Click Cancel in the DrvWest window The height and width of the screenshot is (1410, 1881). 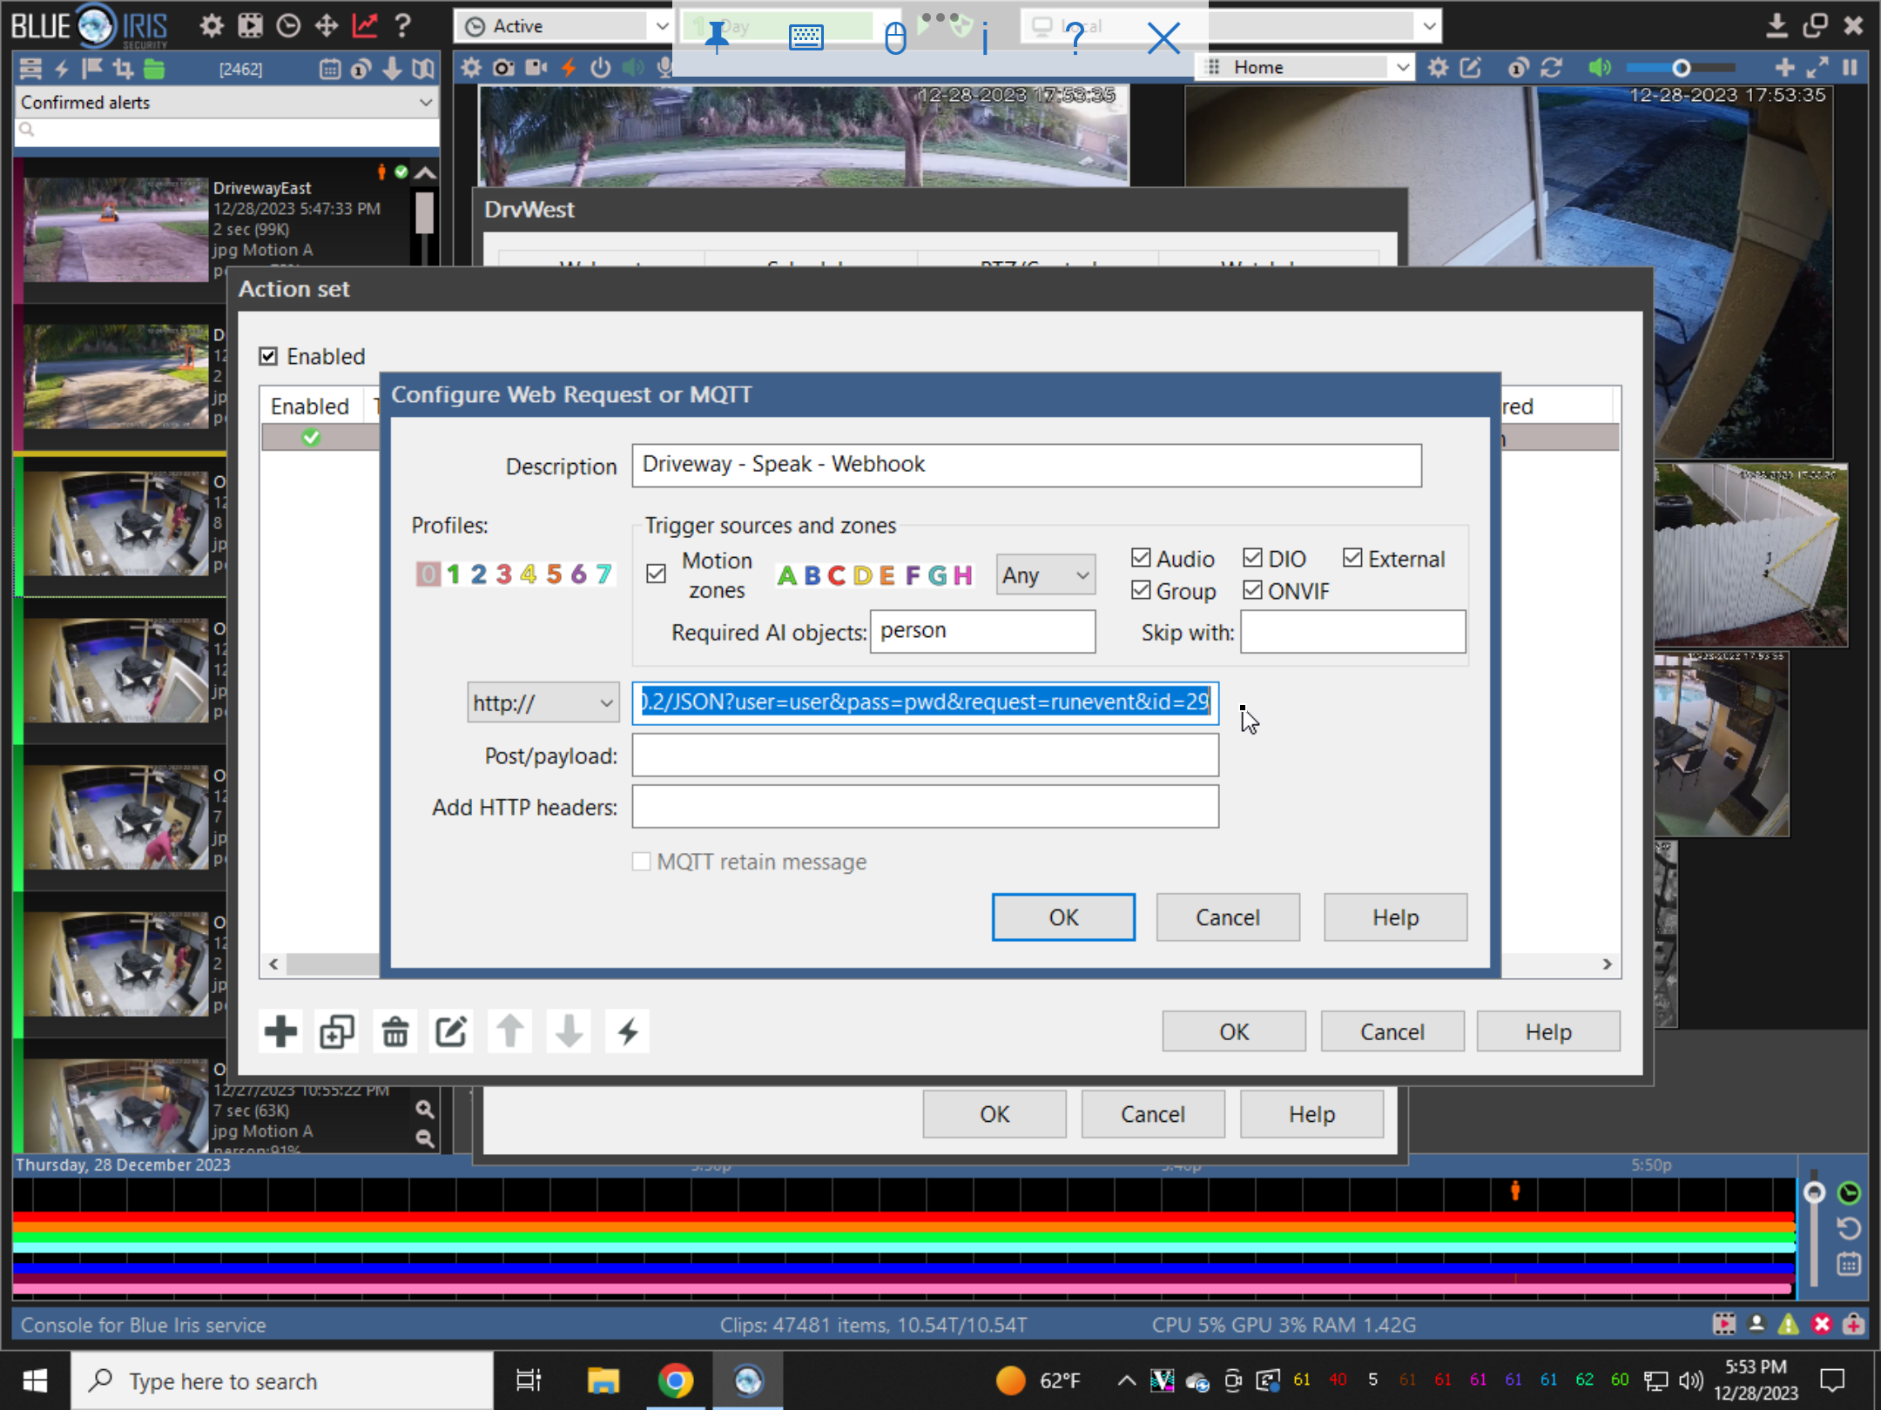pyautogui.click(x=1153, y=1114)
